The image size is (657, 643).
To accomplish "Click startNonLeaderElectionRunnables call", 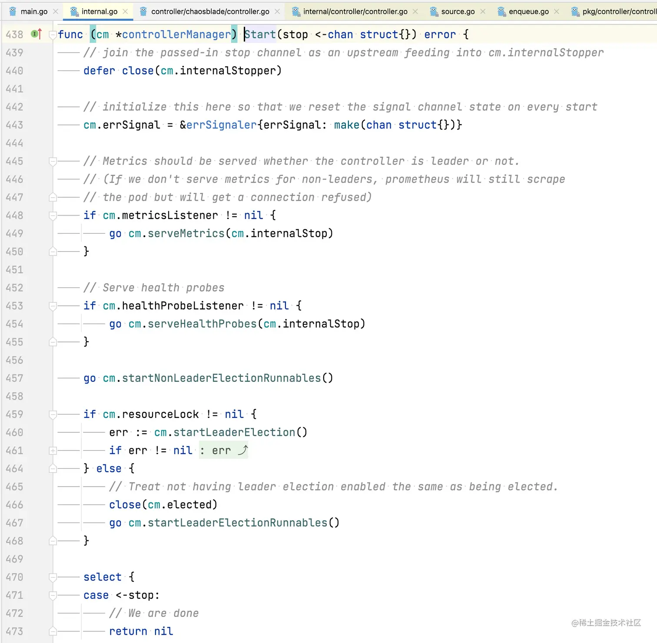I will 221,378.
